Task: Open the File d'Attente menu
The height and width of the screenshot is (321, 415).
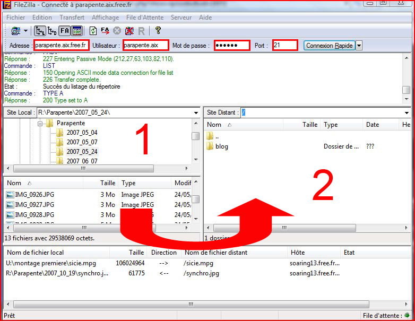Action: click(145, 18)
